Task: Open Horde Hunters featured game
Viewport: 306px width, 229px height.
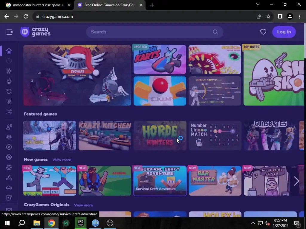Action: pyautogui.click(x=160, y=136)
